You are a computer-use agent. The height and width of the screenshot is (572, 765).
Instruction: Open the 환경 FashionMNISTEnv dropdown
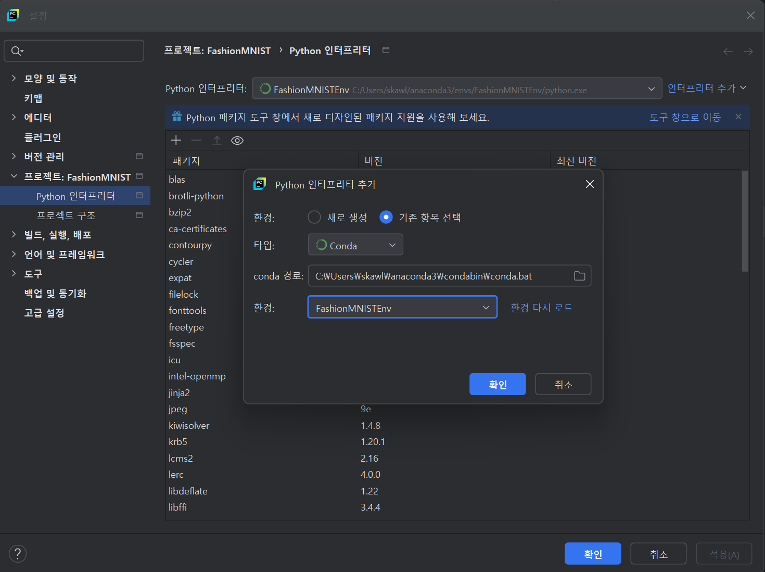coord(402,307)
